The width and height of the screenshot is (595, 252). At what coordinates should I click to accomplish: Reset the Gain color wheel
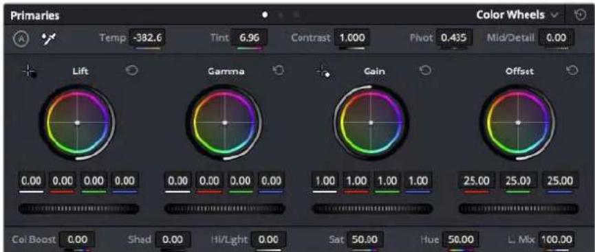tap(425, 71)
